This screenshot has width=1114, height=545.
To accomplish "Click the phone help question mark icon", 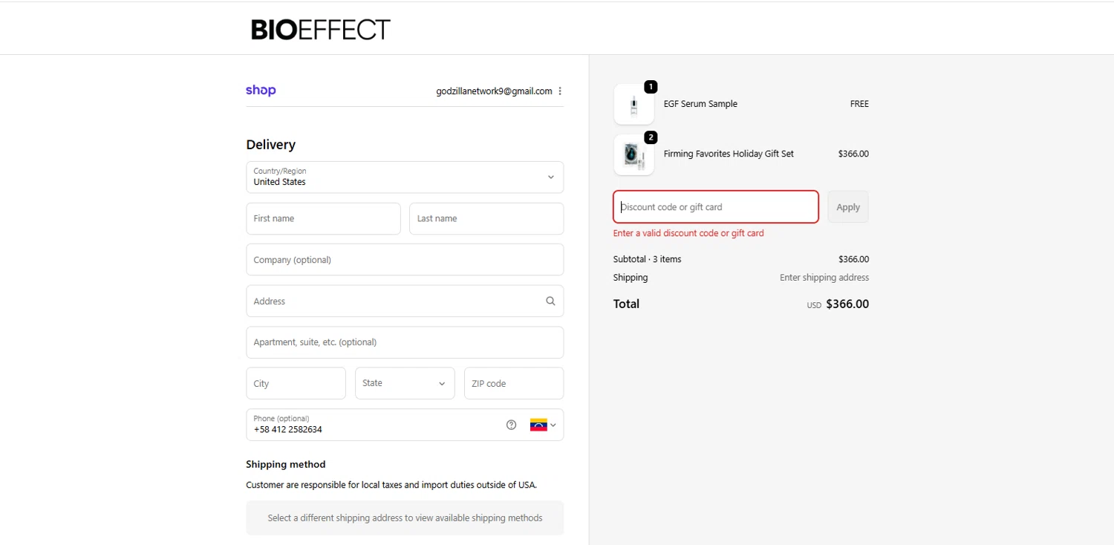I will click(511, 425).
